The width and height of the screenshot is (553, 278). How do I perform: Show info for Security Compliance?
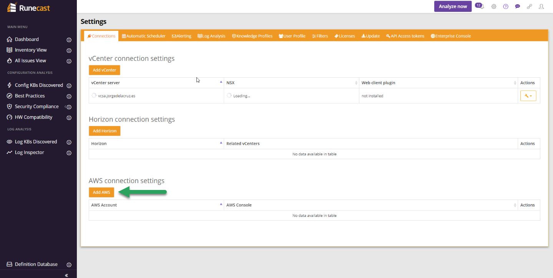click(69, 107)
